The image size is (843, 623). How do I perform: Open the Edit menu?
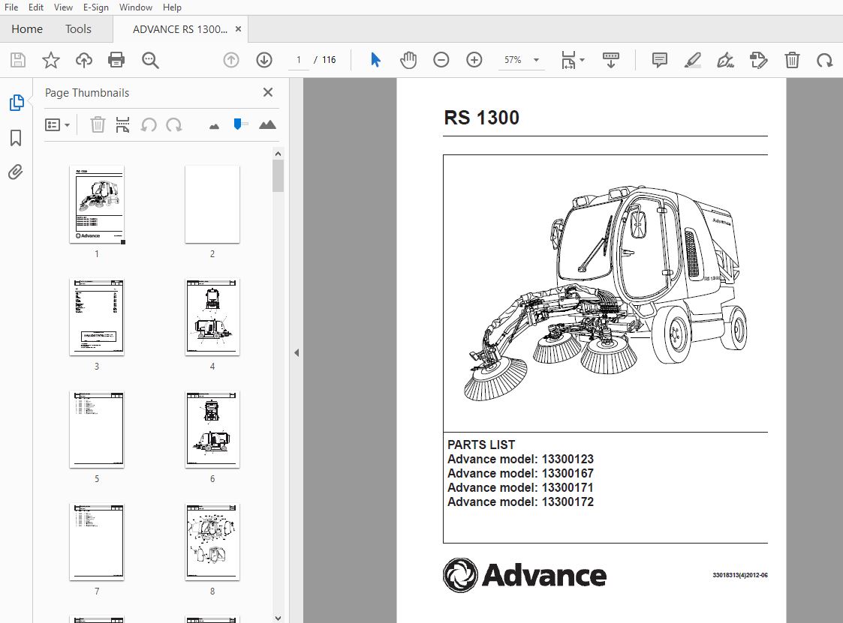[x=36, y=7]
